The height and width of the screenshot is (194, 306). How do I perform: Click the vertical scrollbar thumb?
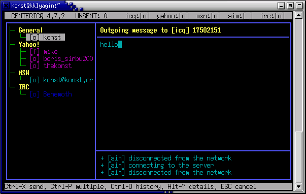tap(298, 157)
